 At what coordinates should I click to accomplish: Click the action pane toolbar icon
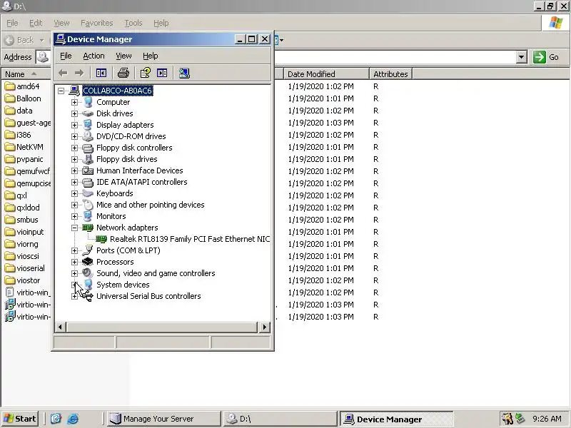[162, 73]
